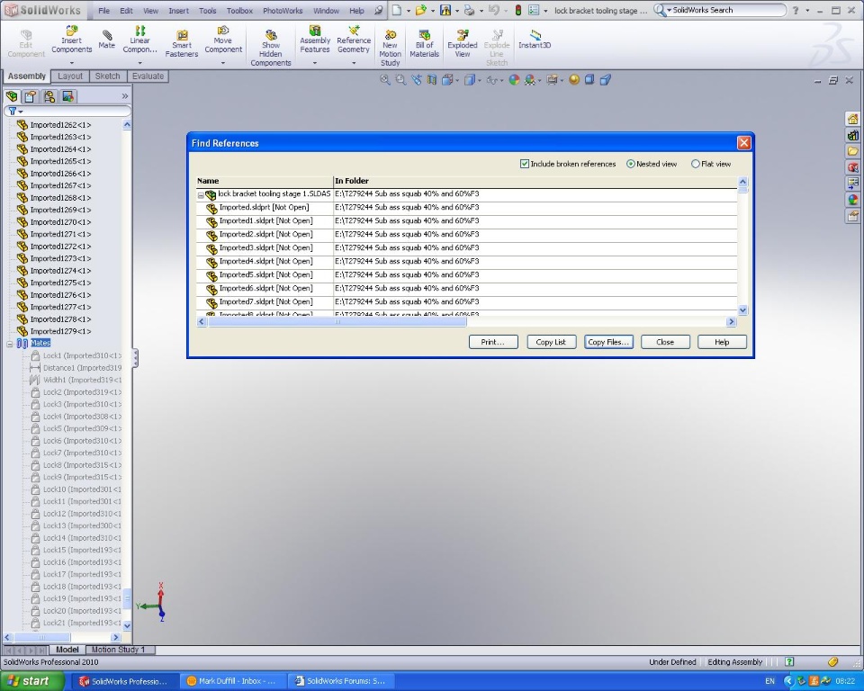864x691 pixels.
Task: Click the Print... button
Action: 493,342
